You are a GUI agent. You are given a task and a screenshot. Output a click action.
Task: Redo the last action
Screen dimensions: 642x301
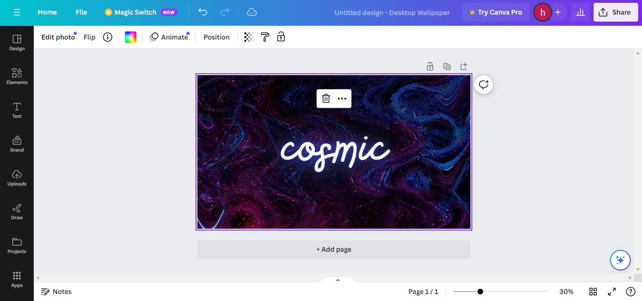225,12
